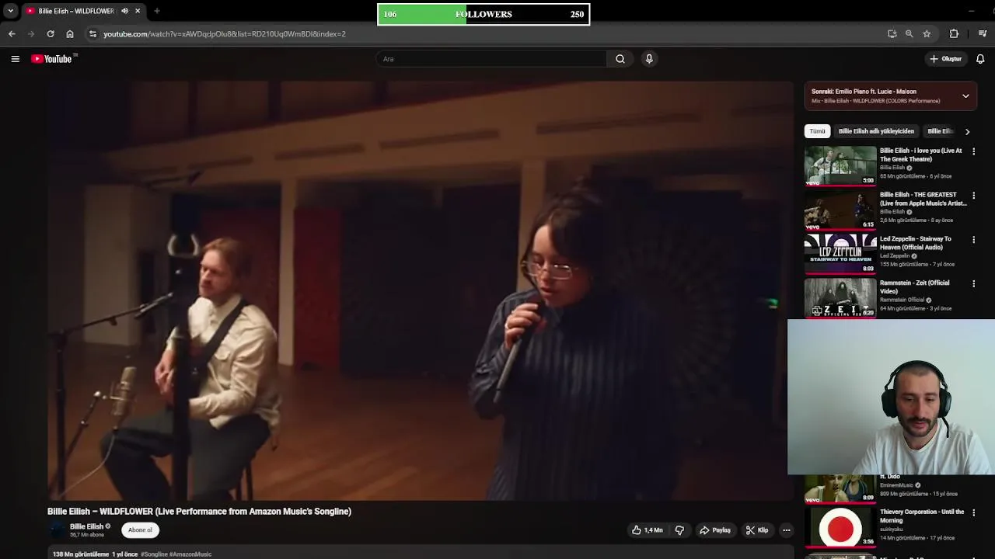
Task: Open options for THE GREATEST video
Action: pyautogui.click(x=973, y=196)
